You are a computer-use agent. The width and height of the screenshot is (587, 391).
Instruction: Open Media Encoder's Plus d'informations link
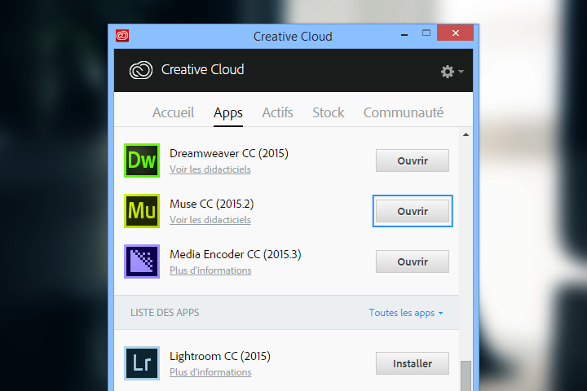point(210,270)
